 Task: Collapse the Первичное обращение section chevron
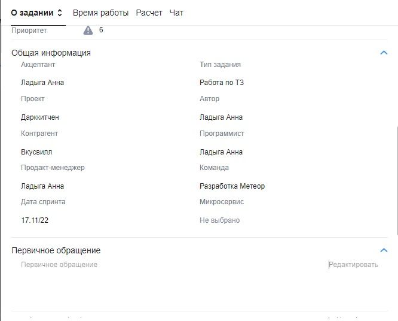tap(384, 250)
